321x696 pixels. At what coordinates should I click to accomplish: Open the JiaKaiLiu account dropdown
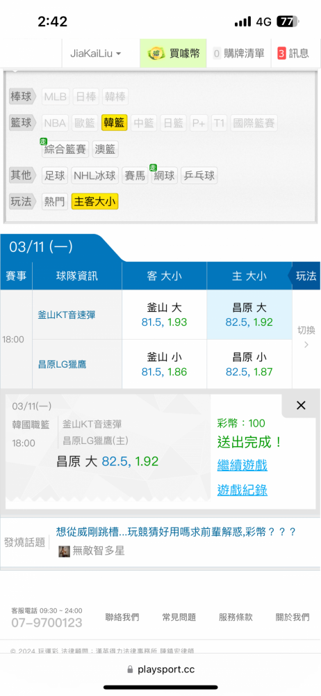pyautogui.click(x=95, y=54)
